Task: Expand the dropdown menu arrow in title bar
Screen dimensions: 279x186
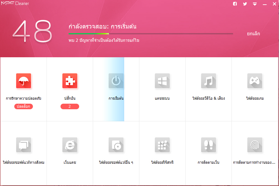Action: [x=254, y=4]
